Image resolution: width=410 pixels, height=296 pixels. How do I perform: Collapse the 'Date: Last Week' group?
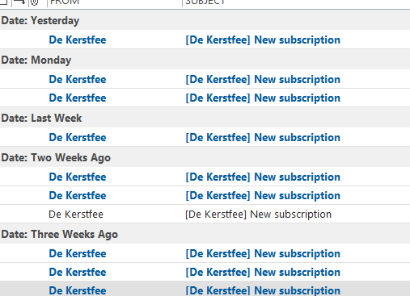[x=205, y=118]
